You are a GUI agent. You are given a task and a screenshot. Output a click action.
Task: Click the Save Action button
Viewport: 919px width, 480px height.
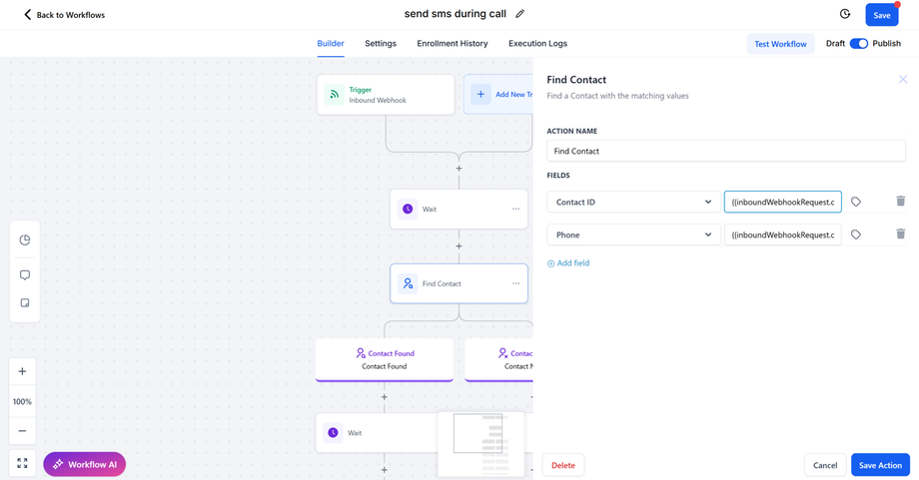tap(880, 465)
